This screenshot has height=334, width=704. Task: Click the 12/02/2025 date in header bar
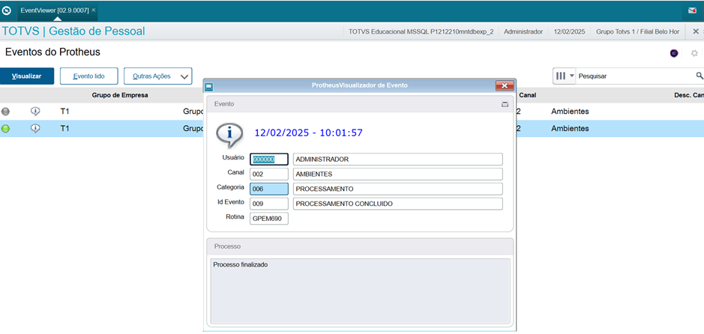tap(569, 31)
